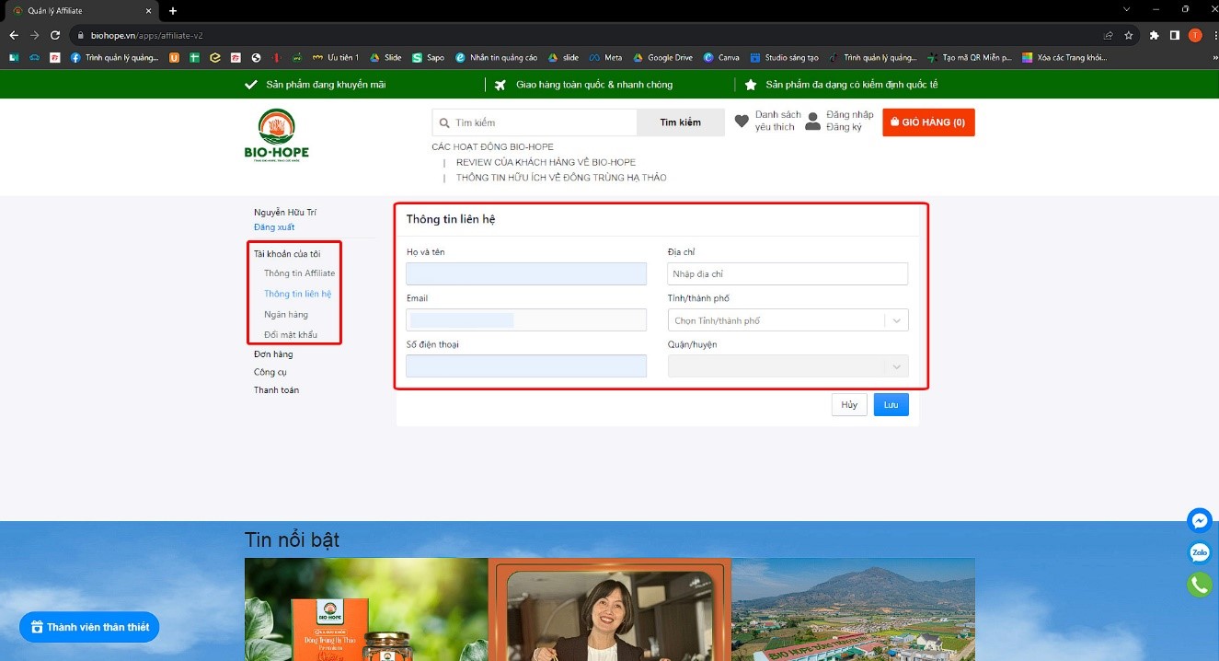Open Chrome side panel icon

tap(1175, 35)
